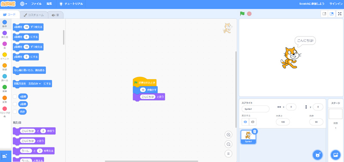Reset code area zoom with the equals icon
344x162 pixels.
228,153
